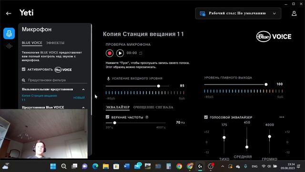
Task: Open the audio waveform sidebar icon
Action: coord(9,46)
